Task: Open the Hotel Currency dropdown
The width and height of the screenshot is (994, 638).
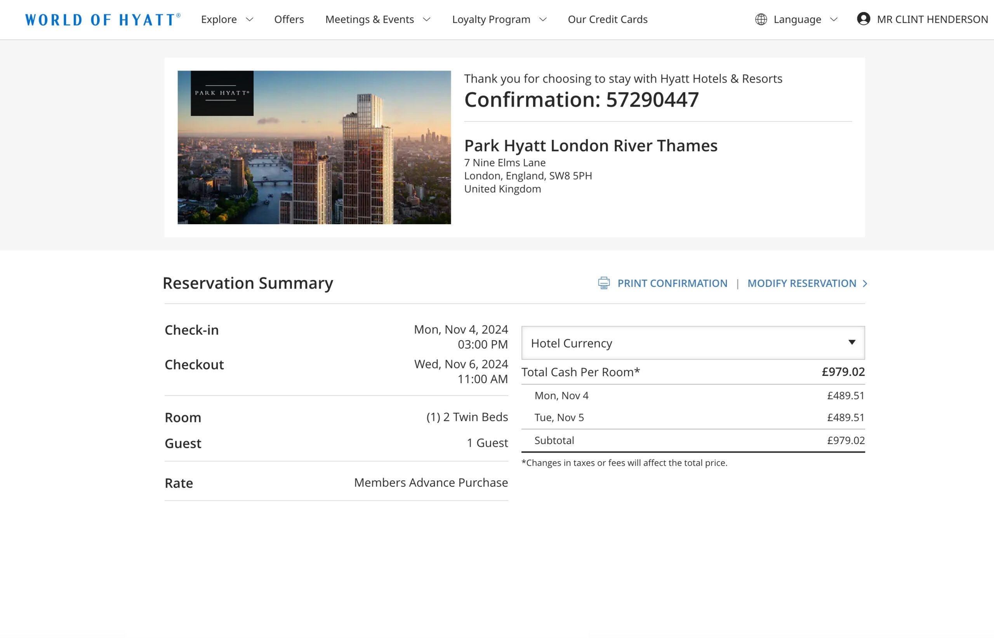Action: [693, 342]
